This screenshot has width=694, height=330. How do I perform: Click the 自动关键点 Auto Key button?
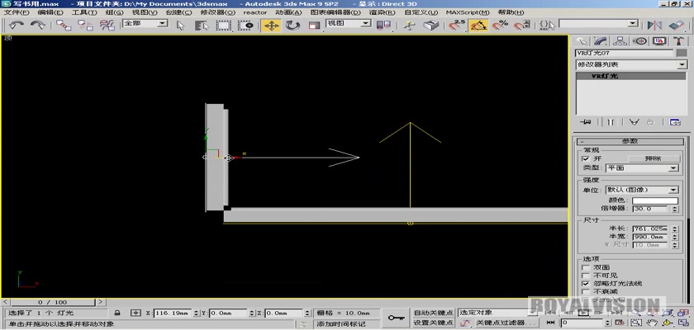tap(433, 313)
